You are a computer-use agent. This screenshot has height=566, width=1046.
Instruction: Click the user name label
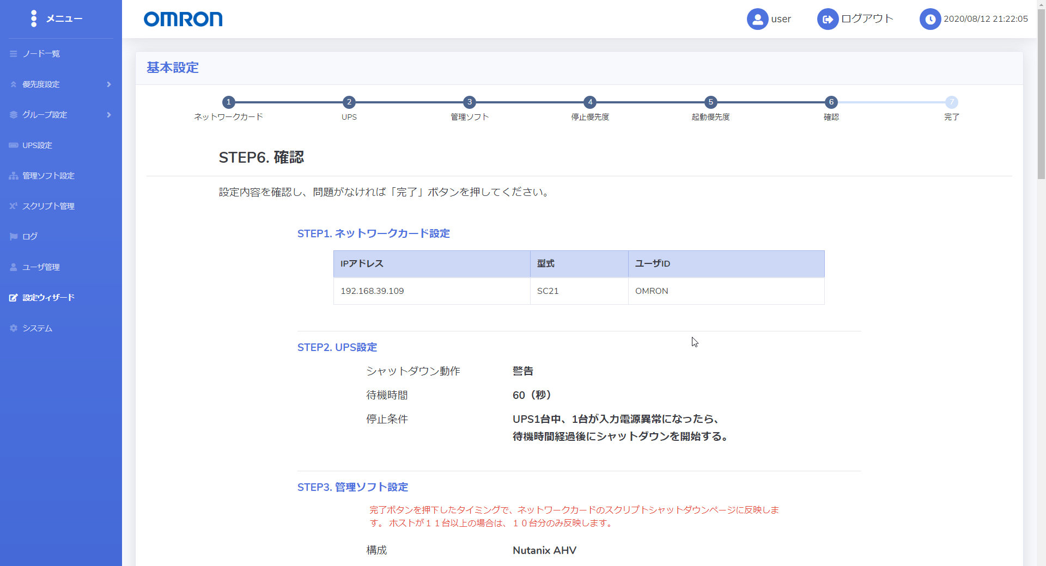point(781,19)
